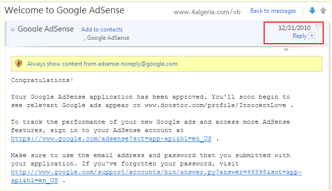Click the sender name Google AdSense in the header
Image resolution: width=332 pixels, height=191 pixels.
click(46, 29)
